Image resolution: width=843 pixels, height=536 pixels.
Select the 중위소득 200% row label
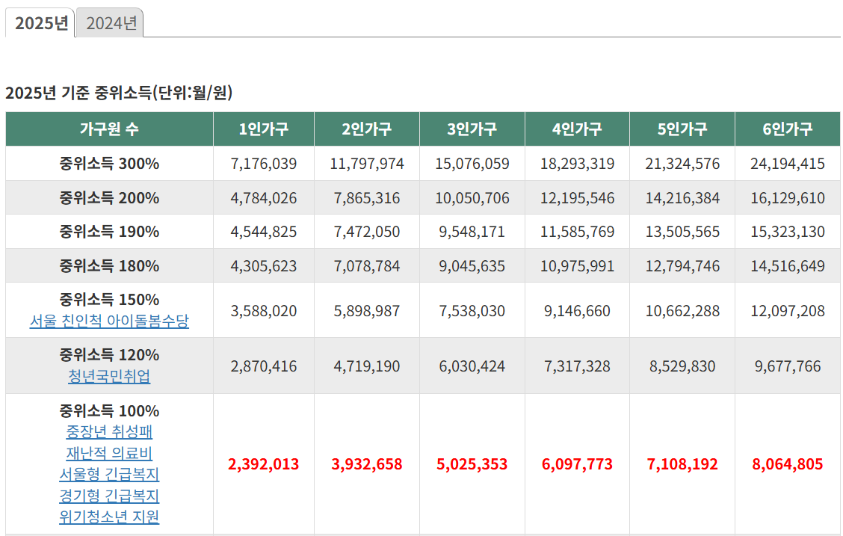(x=108, y=197)
